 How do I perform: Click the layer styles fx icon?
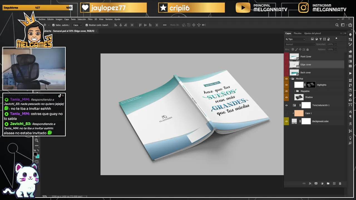tap(310, 184)
